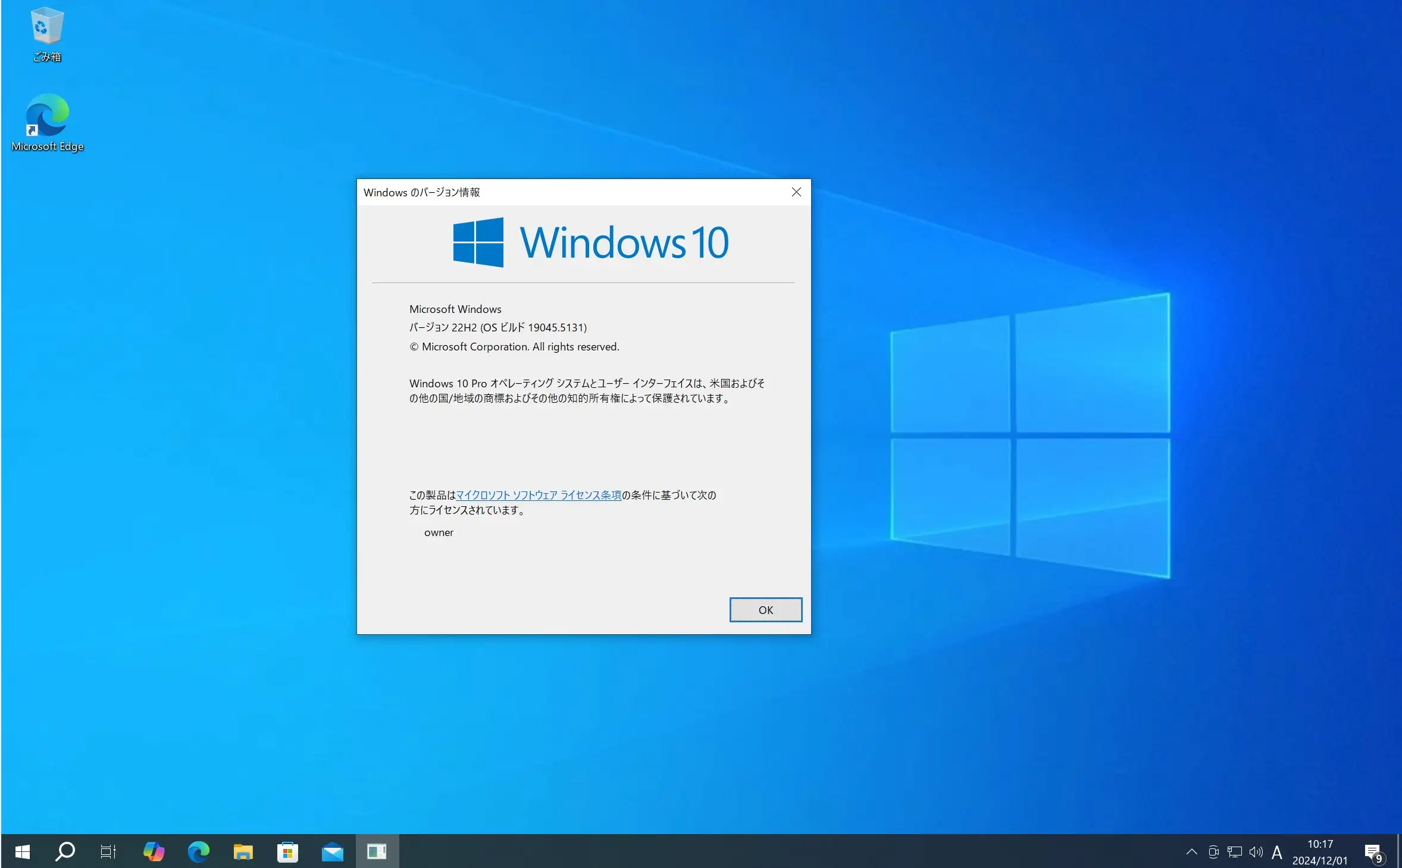Launch File Explorer from the taskbar
The height and width of the screenshot is (868, 1402).
(x=243, y=851)
